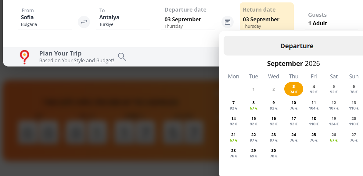Select September 10 at 76 €
This screenshot has width=363, height=176.
tap(293, 105)
